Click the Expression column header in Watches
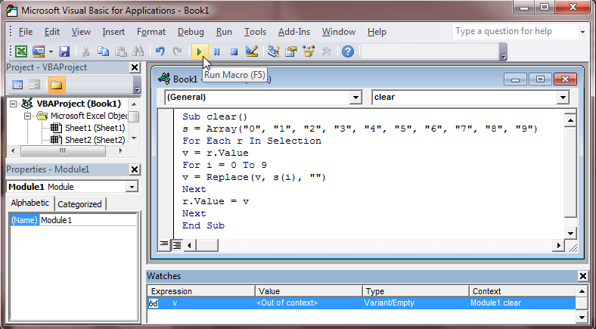 pos(201,291)
